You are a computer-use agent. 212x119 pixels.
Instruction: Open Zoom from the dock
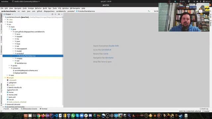(x=82, y=116)
